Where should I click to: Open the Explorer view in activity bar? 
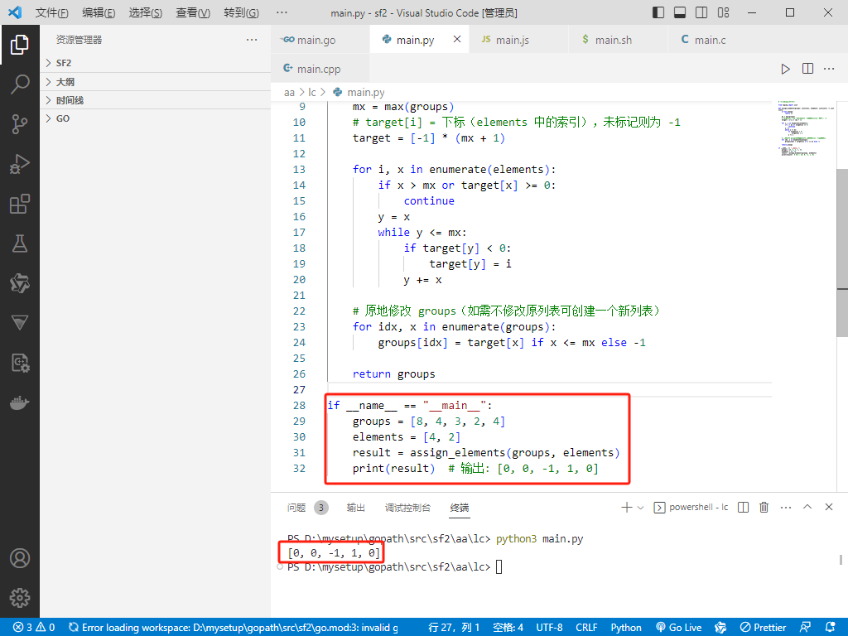point(20,45)
